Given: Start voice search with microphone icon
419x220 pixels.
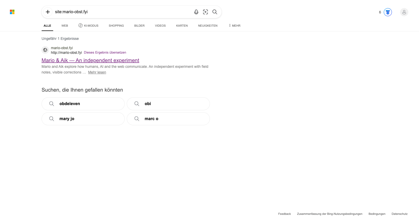Looking at the screenshot, I should pos(196,12).
